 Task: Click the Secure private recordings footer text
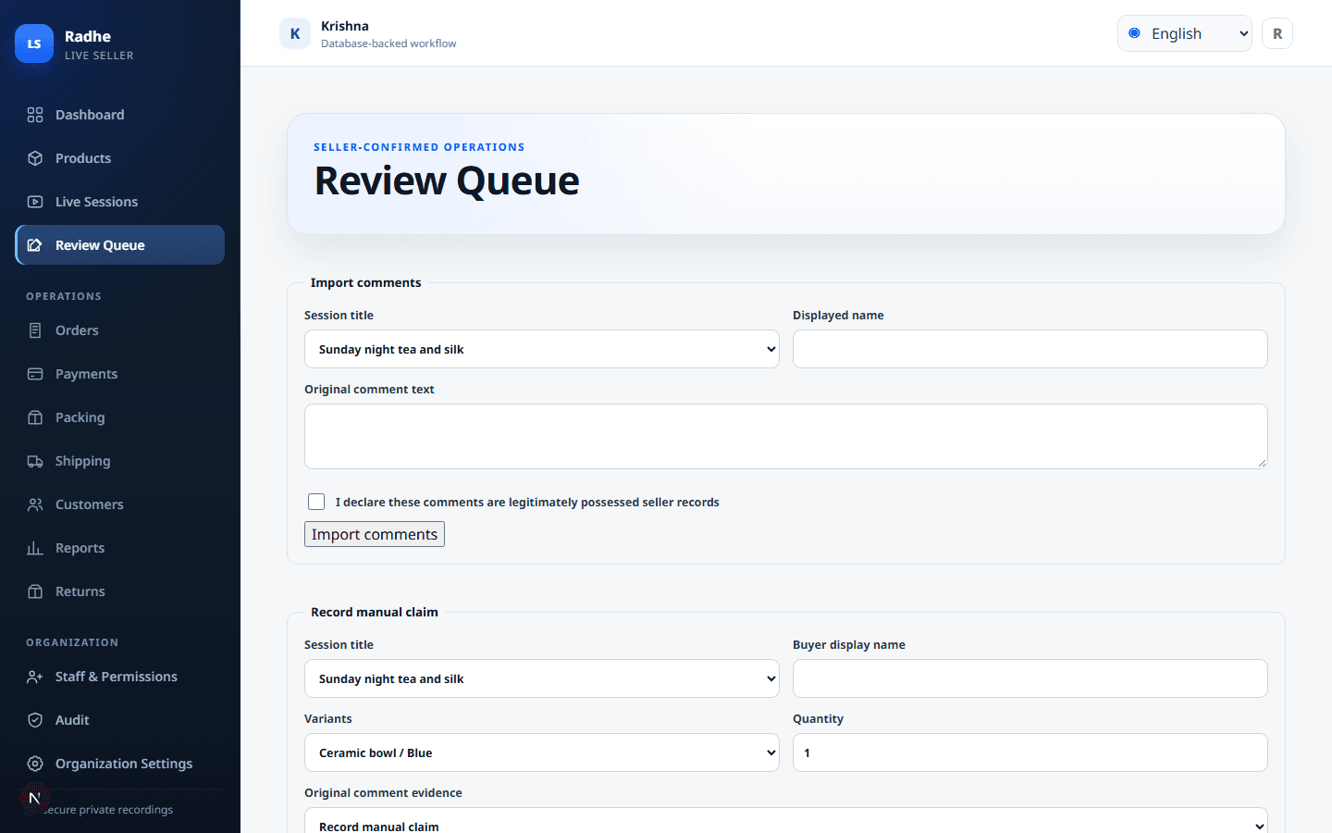coord(109,810)
